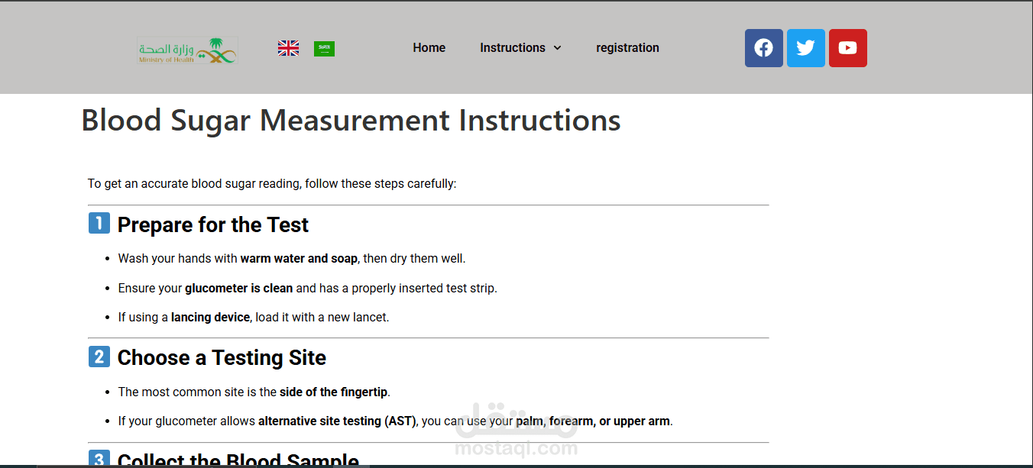Click the Ministry of Health logo
The height and width of the screenshot is (468, 1033).
pos(187,50)
